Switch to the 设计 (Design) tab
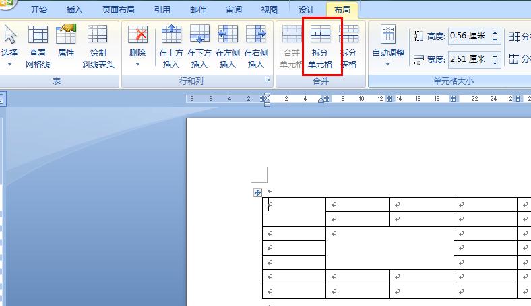 pyautogui.click(x=307, y=10)
